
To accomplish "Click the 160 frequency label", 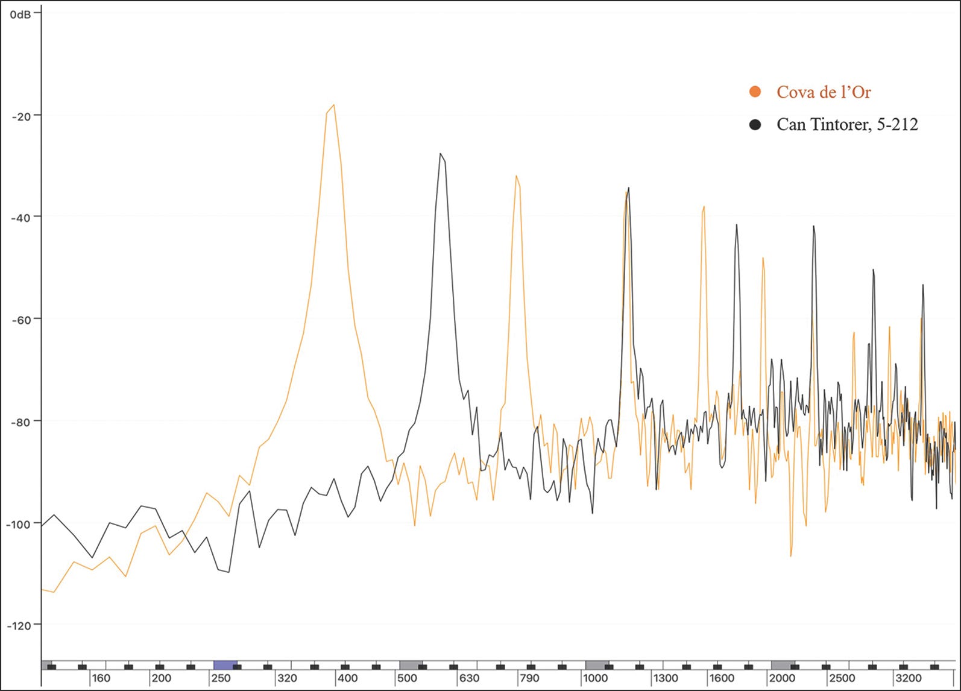I will [101, 678].
